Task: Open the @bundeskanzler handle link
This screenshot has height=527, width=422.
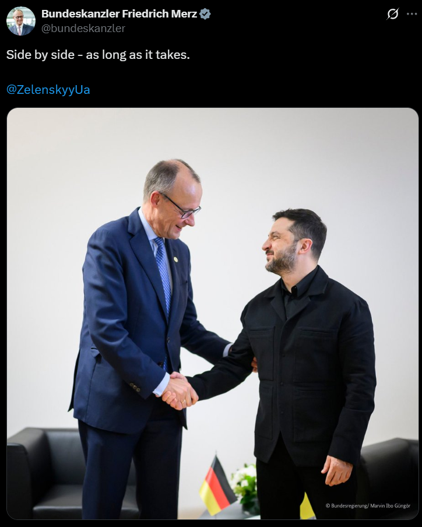Action: (x=83, y=29)
